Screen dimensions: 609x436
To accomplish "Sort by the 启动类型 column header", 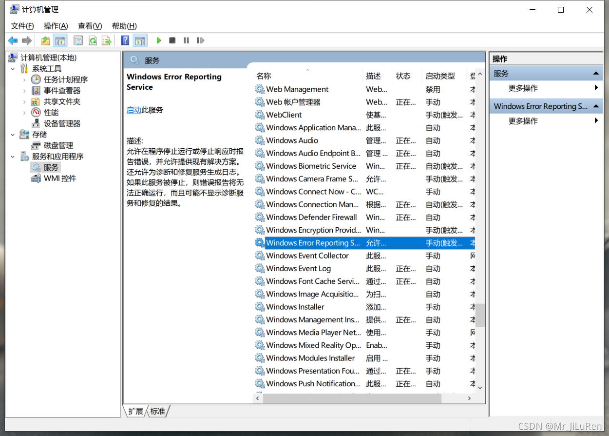I will (440, 76).
